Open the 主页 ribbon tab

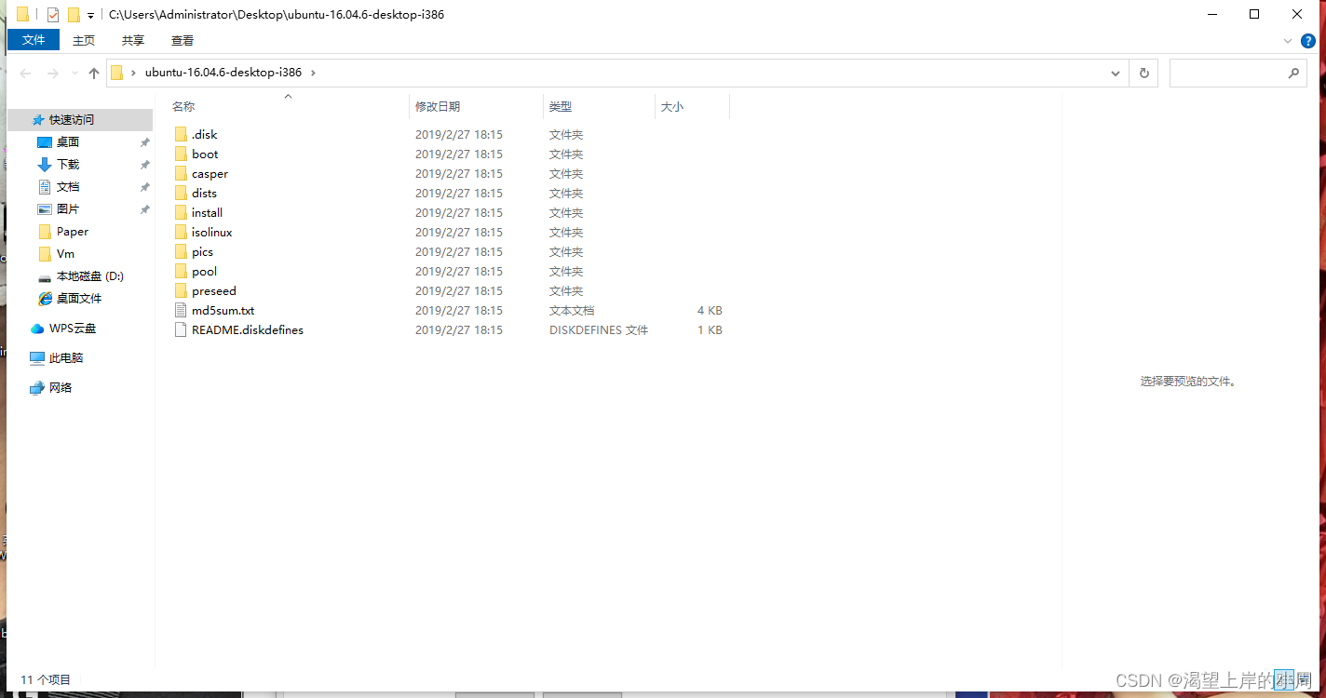tap(84, 40)
